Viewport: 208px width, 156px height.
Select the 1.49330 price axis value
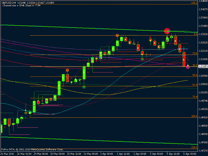[x=203, y=109]
